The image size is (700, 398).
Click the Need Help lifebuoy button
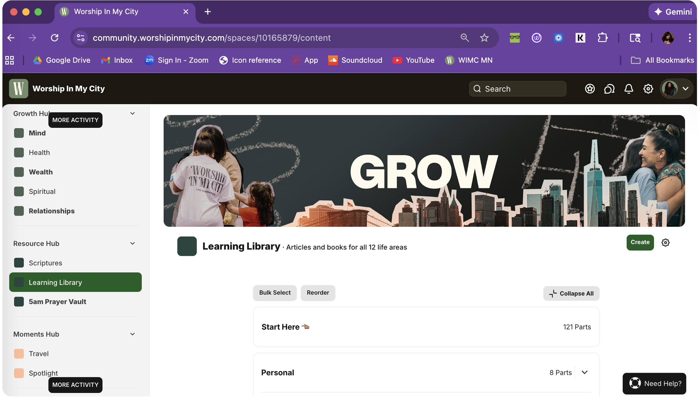tap(654, 383)
